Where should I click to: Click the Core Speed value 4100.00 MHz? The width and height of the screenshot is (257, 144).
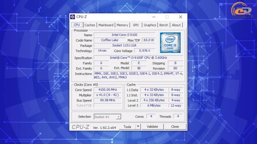108,90
